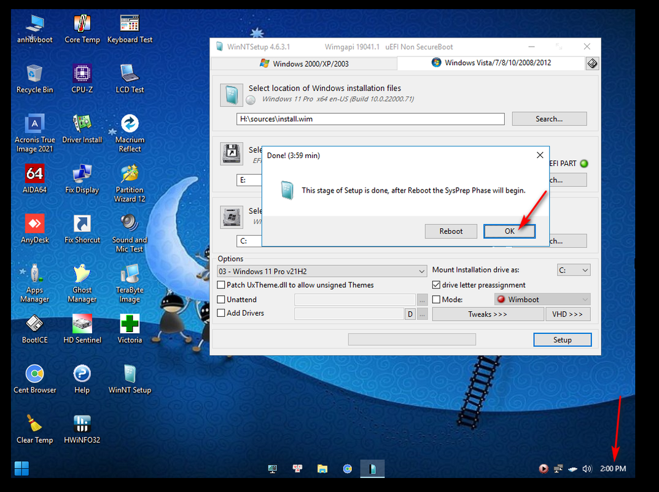Open the Wimboot mode dropdown
Viewport: 659px width, 492px height.
542,300
